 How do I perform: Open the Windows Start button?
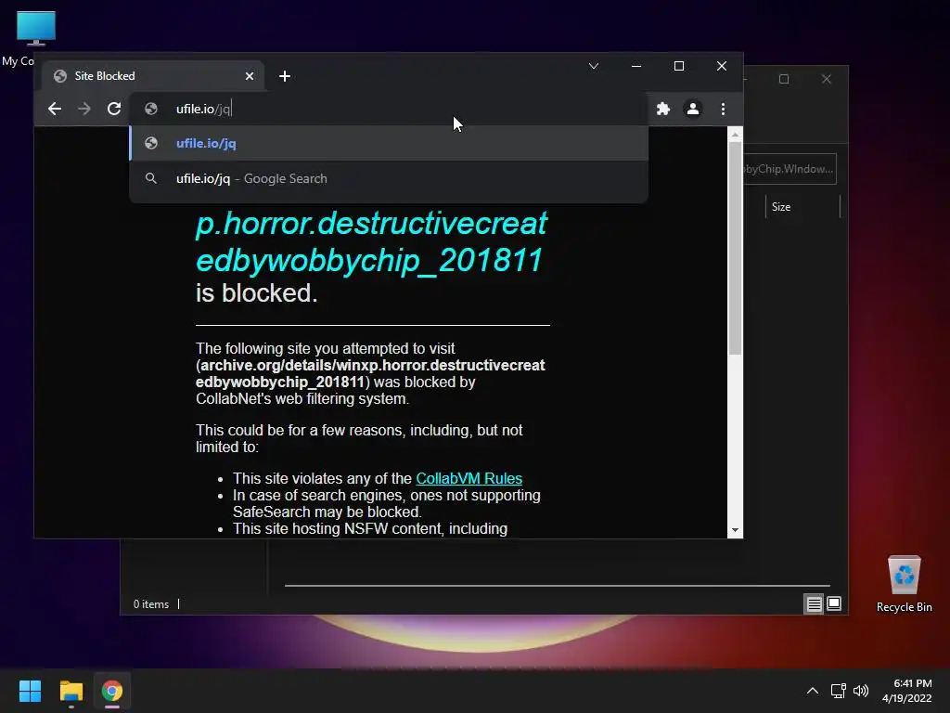tap(30, 691)
